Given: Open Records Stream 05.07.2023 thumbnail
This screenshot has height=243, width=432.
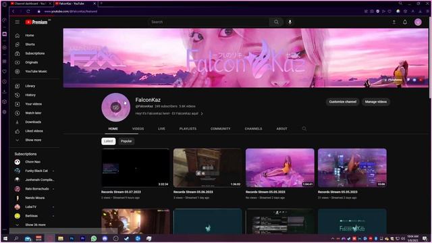Looking at the screenshot, I should (135, 168).
